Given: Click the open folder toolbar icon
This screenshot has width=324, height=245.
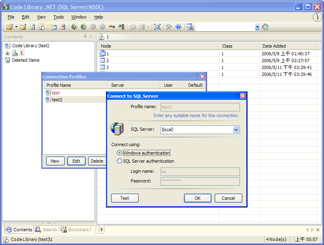Looking at the screenshot, I should click(x=9, y=27).
